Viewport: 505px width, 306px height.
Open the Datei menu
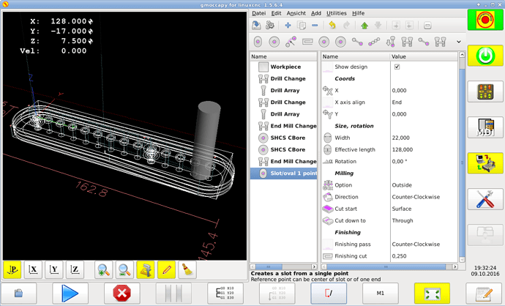(258, 13)
